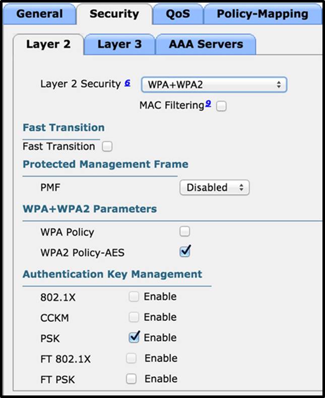The width and height of the screenshot is (325, 398).
Task: Toggle the Fast Transition checkbox
Action: [x=107, y=146]
